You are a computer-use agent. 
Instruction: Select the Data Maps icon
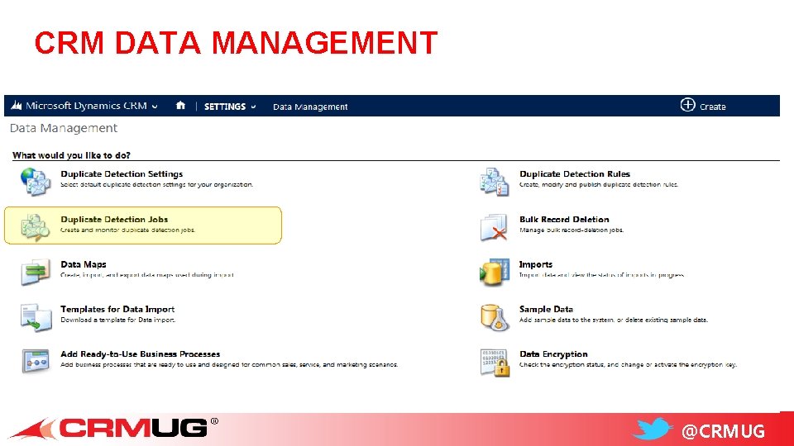coord(36,272)
